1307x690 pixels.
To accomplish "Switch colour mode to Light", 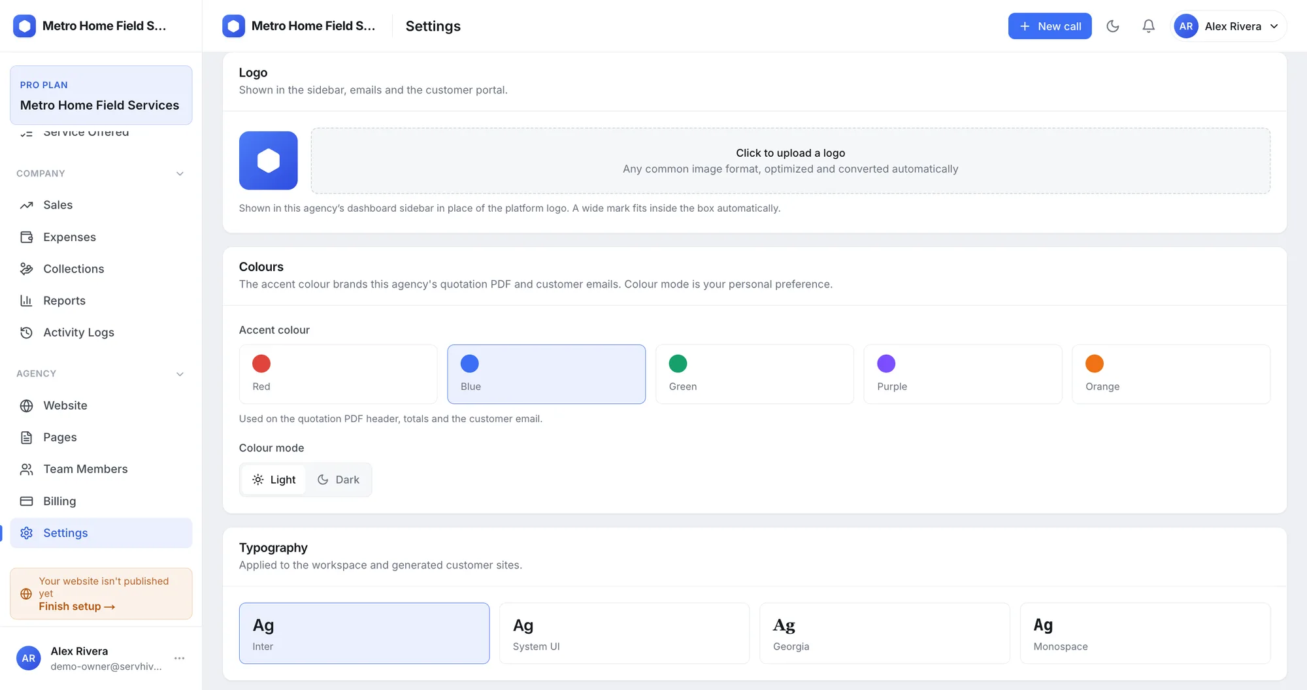I will (x=274, y=480).
